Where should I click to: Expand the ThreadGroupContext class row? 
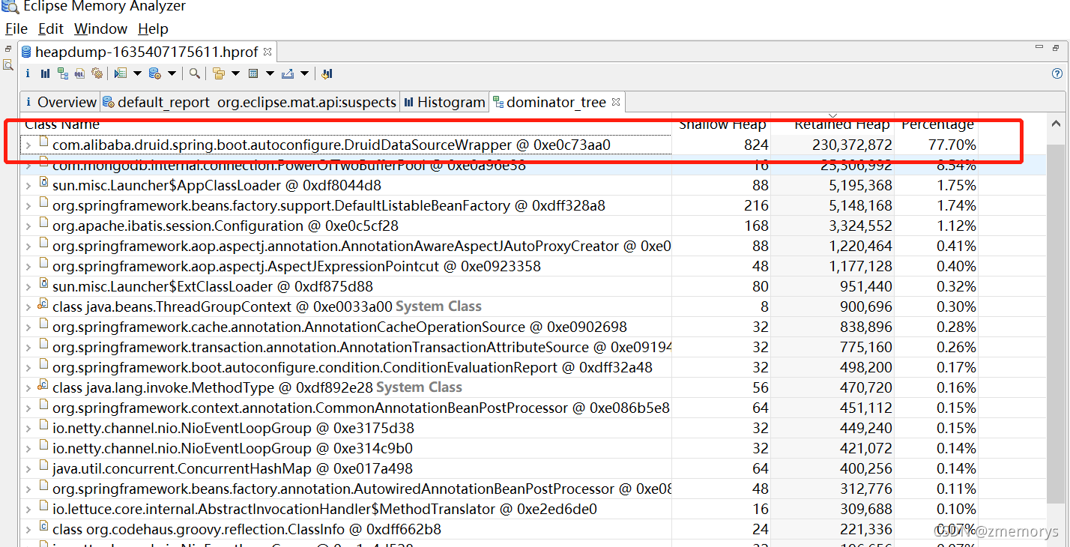coord(28,306)
